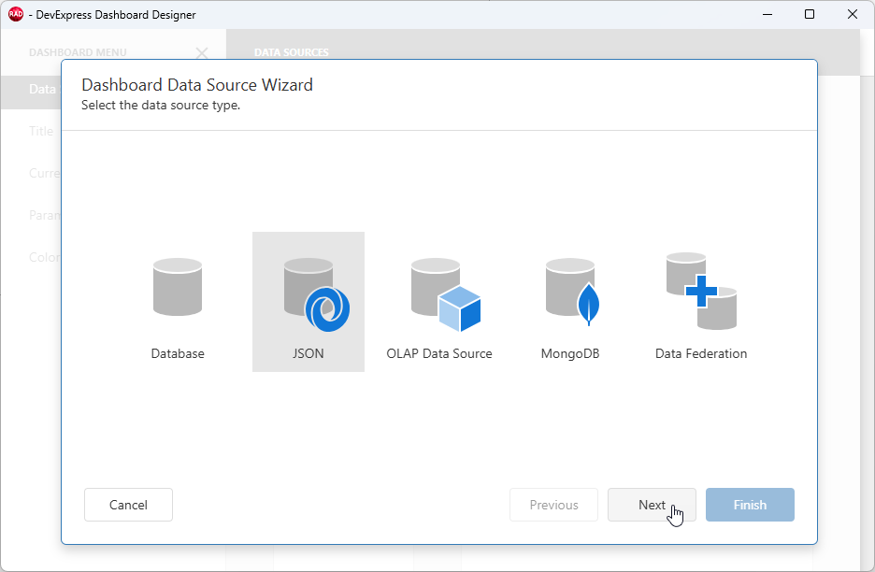Click the Finish button
This screenshot has width=875, height=572.
[750, 505]
